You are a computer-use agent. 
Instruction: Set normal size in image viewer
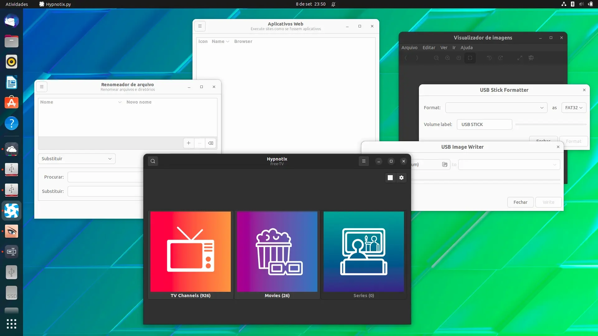458,58
